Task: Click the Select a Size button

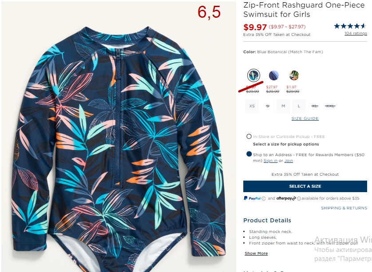Action: pos(305,186)
